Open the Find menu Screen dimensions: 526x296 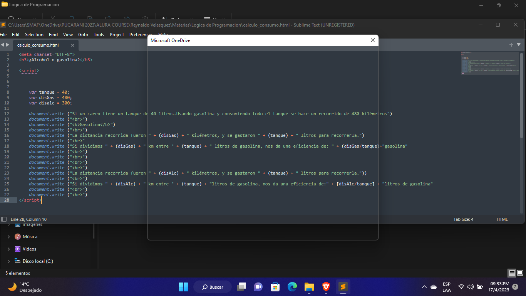pos(53,34)
